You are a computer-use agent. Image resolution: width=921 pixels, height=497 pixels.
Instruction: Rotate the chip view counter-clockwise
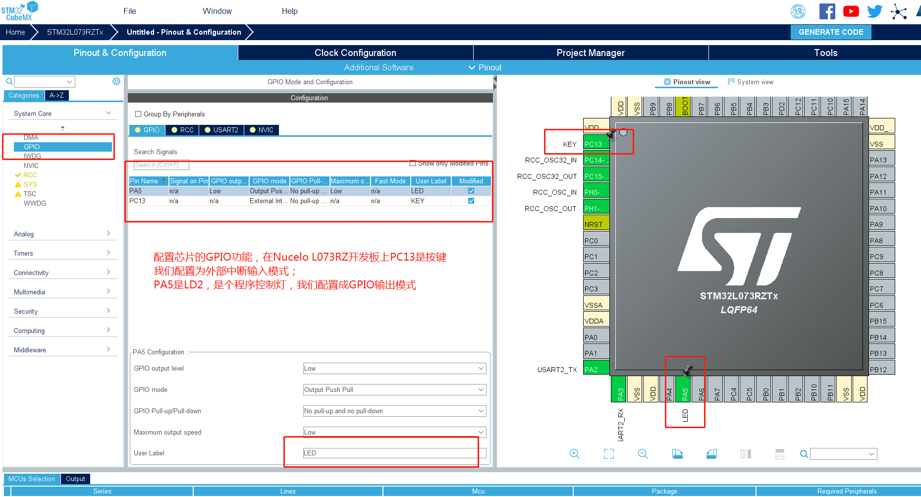711,454
